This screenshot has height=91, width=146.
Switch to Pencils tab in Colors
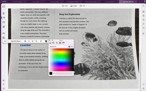[x=63, y=43]
